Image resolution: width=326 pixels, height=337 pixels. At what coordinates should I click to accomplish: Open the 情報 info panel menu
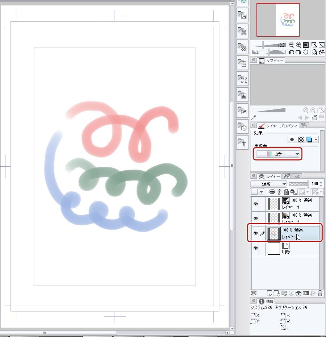point(254,301)
